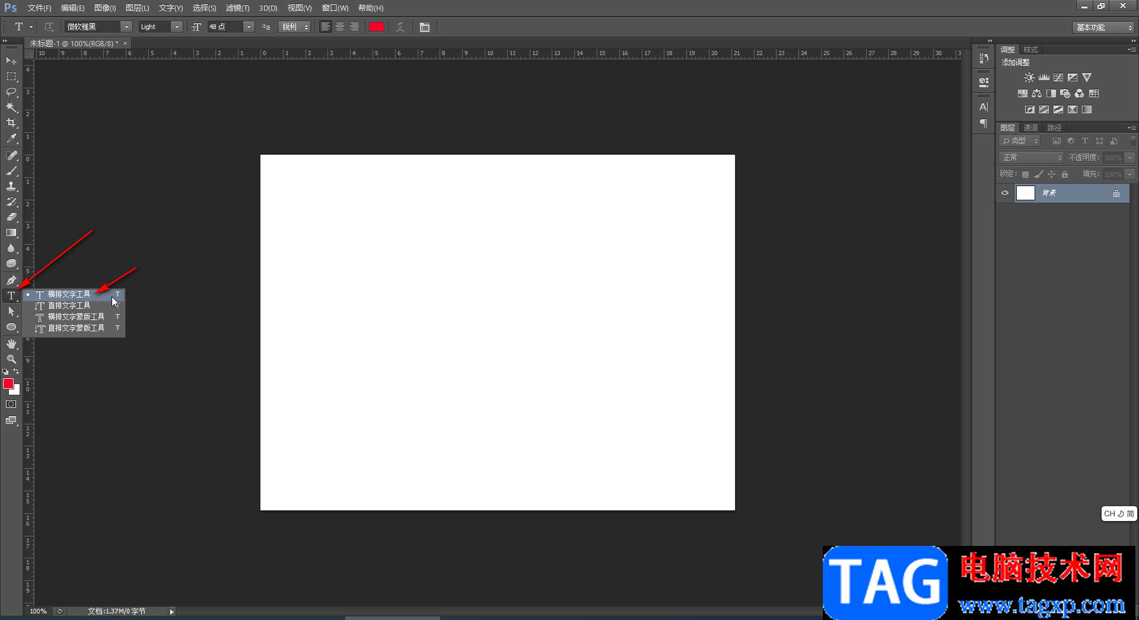The height and width of the screenshot is (620, 1139).
Task: Select the History Brush tool
Action: 11,202
